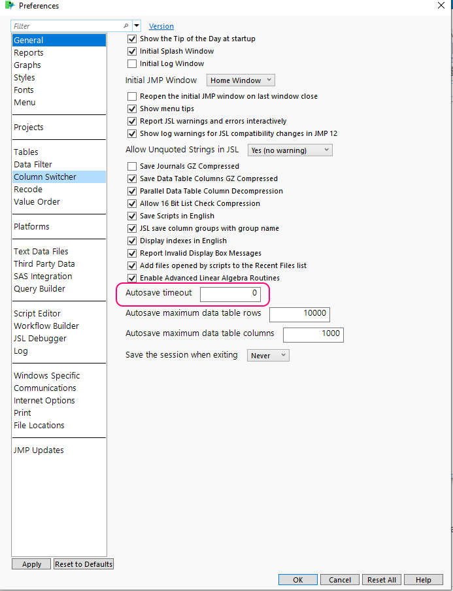Open Script Editor preferences
This screenshot has height=591, width=453.
click(59, 314)
